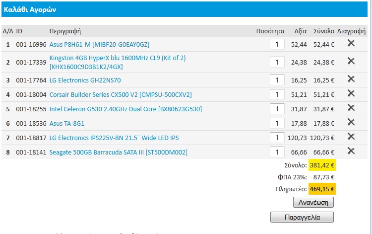
Task: Select the 001-16996 product ID
Action: coord(31,44)
